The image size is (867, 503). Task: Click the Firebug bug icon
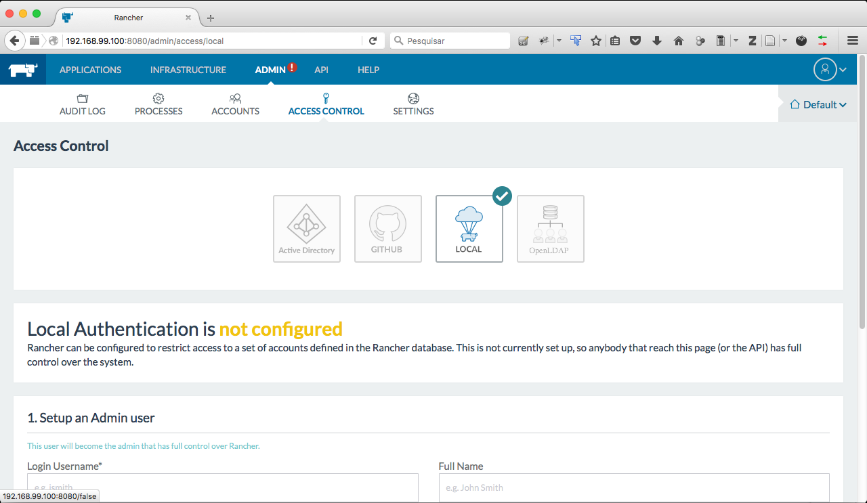pyautogui.click(x=543, y=41)
